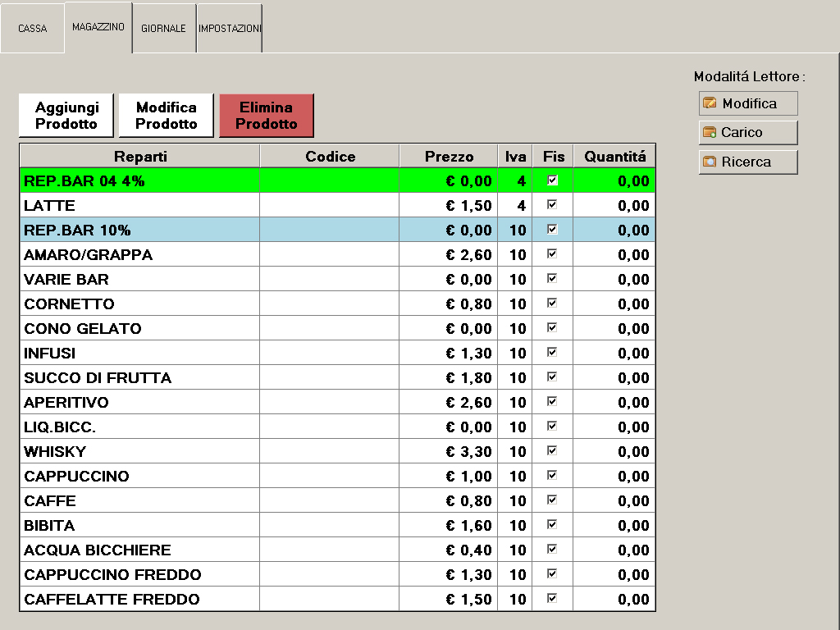
Task: Click the Codice cell of LATTE row
Action: coord(330,206)
